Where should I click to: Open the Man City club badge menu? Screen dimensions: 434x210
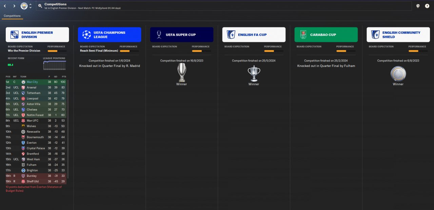coord(24,6)
